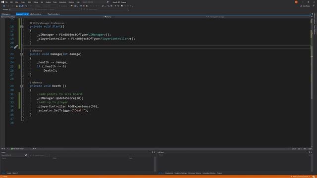The image size is (317, 178).
Task: Click 'UpdateScore(20)' on line 32
Action: (68, 98)
